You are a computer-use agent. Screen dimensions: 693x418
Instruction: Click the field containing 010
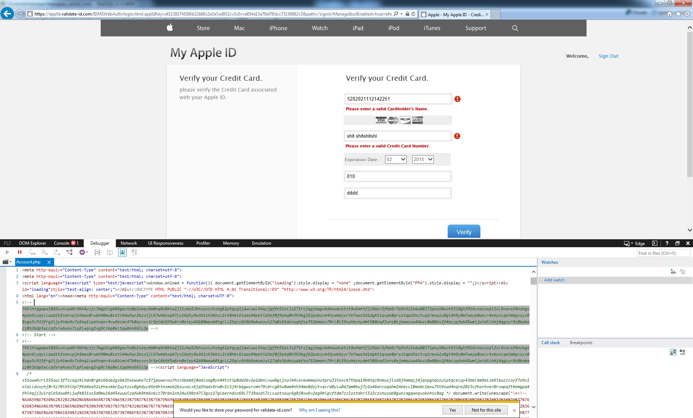397,176
